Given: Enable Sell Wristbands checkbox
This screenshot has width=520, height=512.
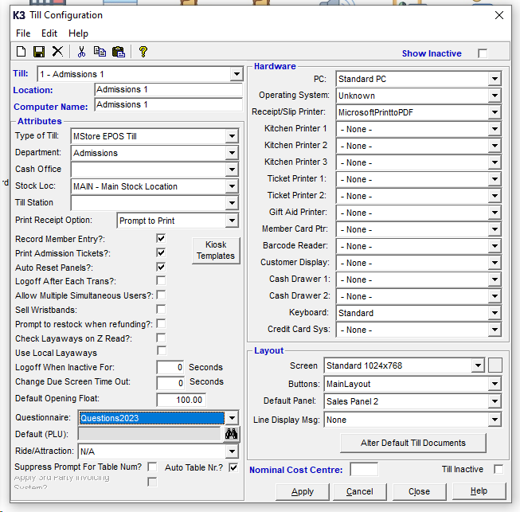Looking at the screenshot, I should coord(161,310).
